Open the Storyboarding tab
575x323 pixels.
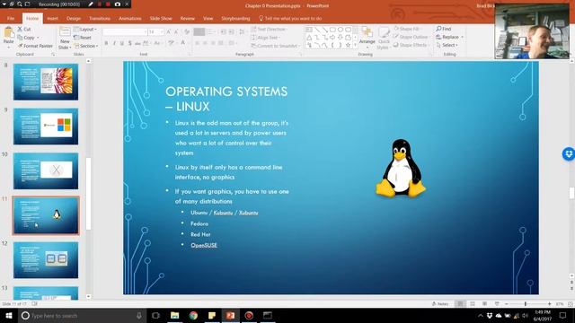[x=235, y=18]
